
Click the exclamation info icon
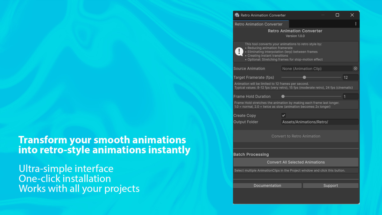[239, 52]
